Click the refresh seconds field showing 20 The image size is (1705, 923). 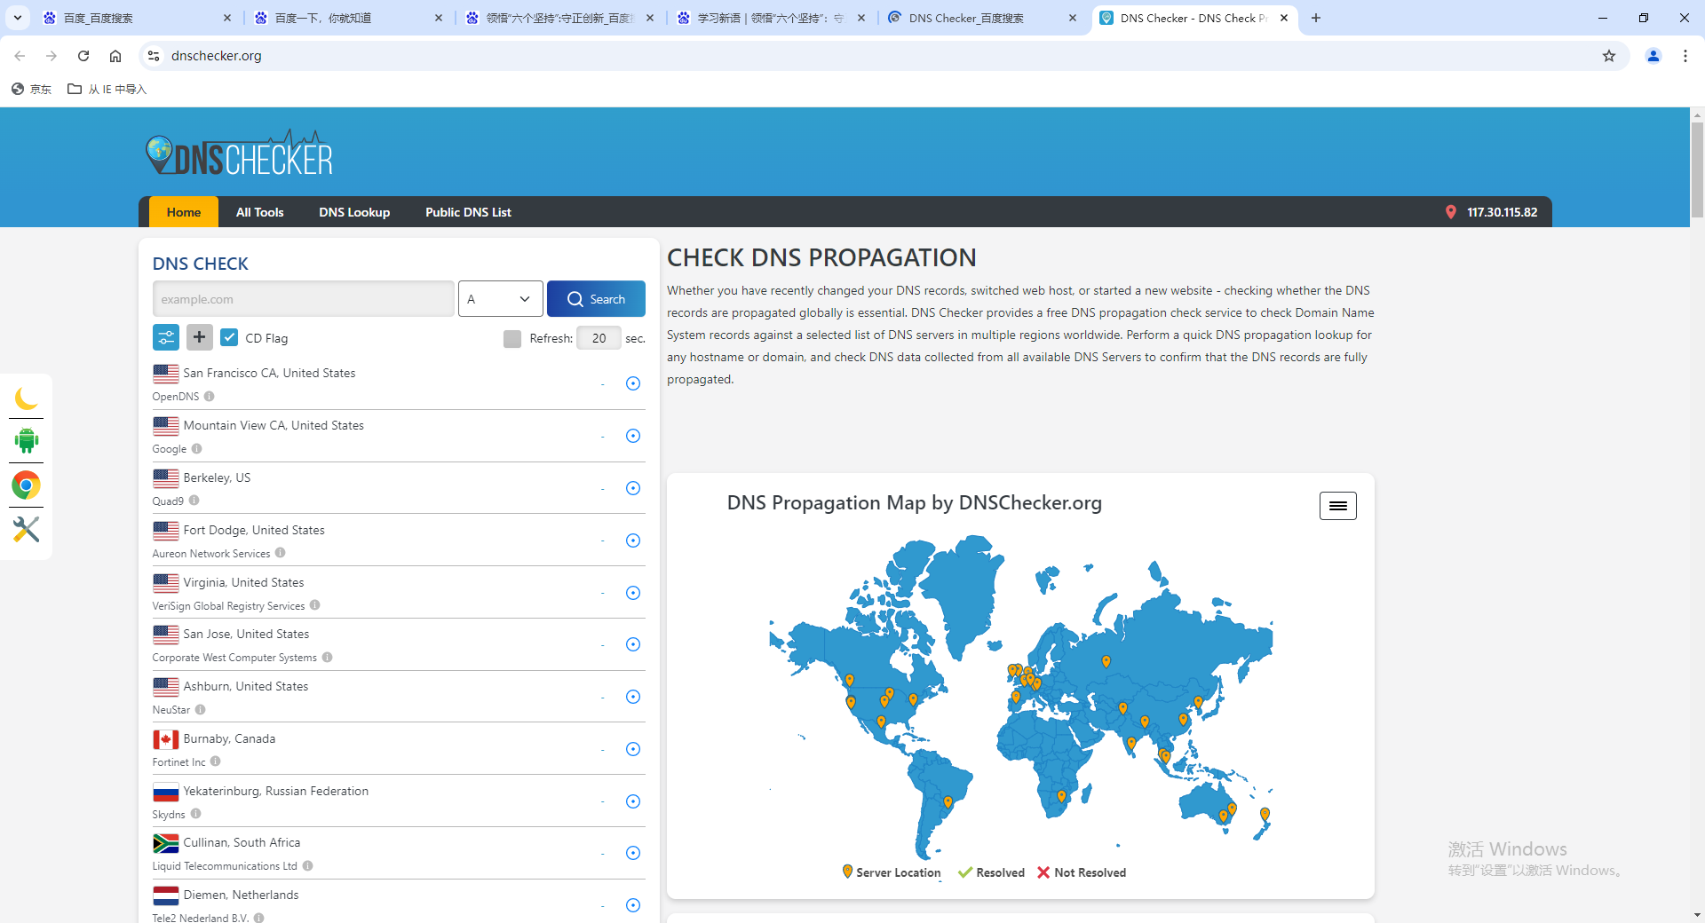(x=599, y=338)
